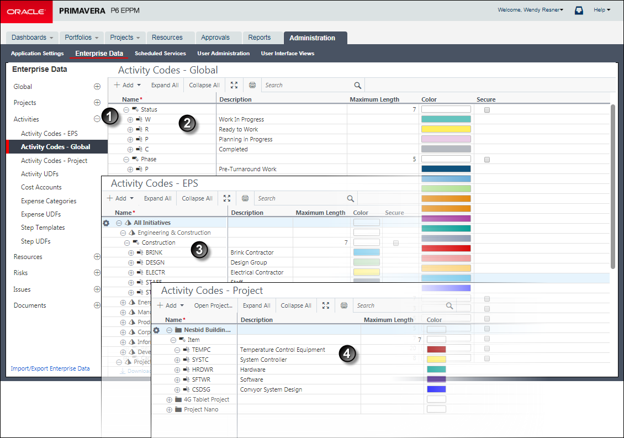Select Activity Codes - EPS in sidebar
This screenshot has width=624, height=438.
point(49,134)
